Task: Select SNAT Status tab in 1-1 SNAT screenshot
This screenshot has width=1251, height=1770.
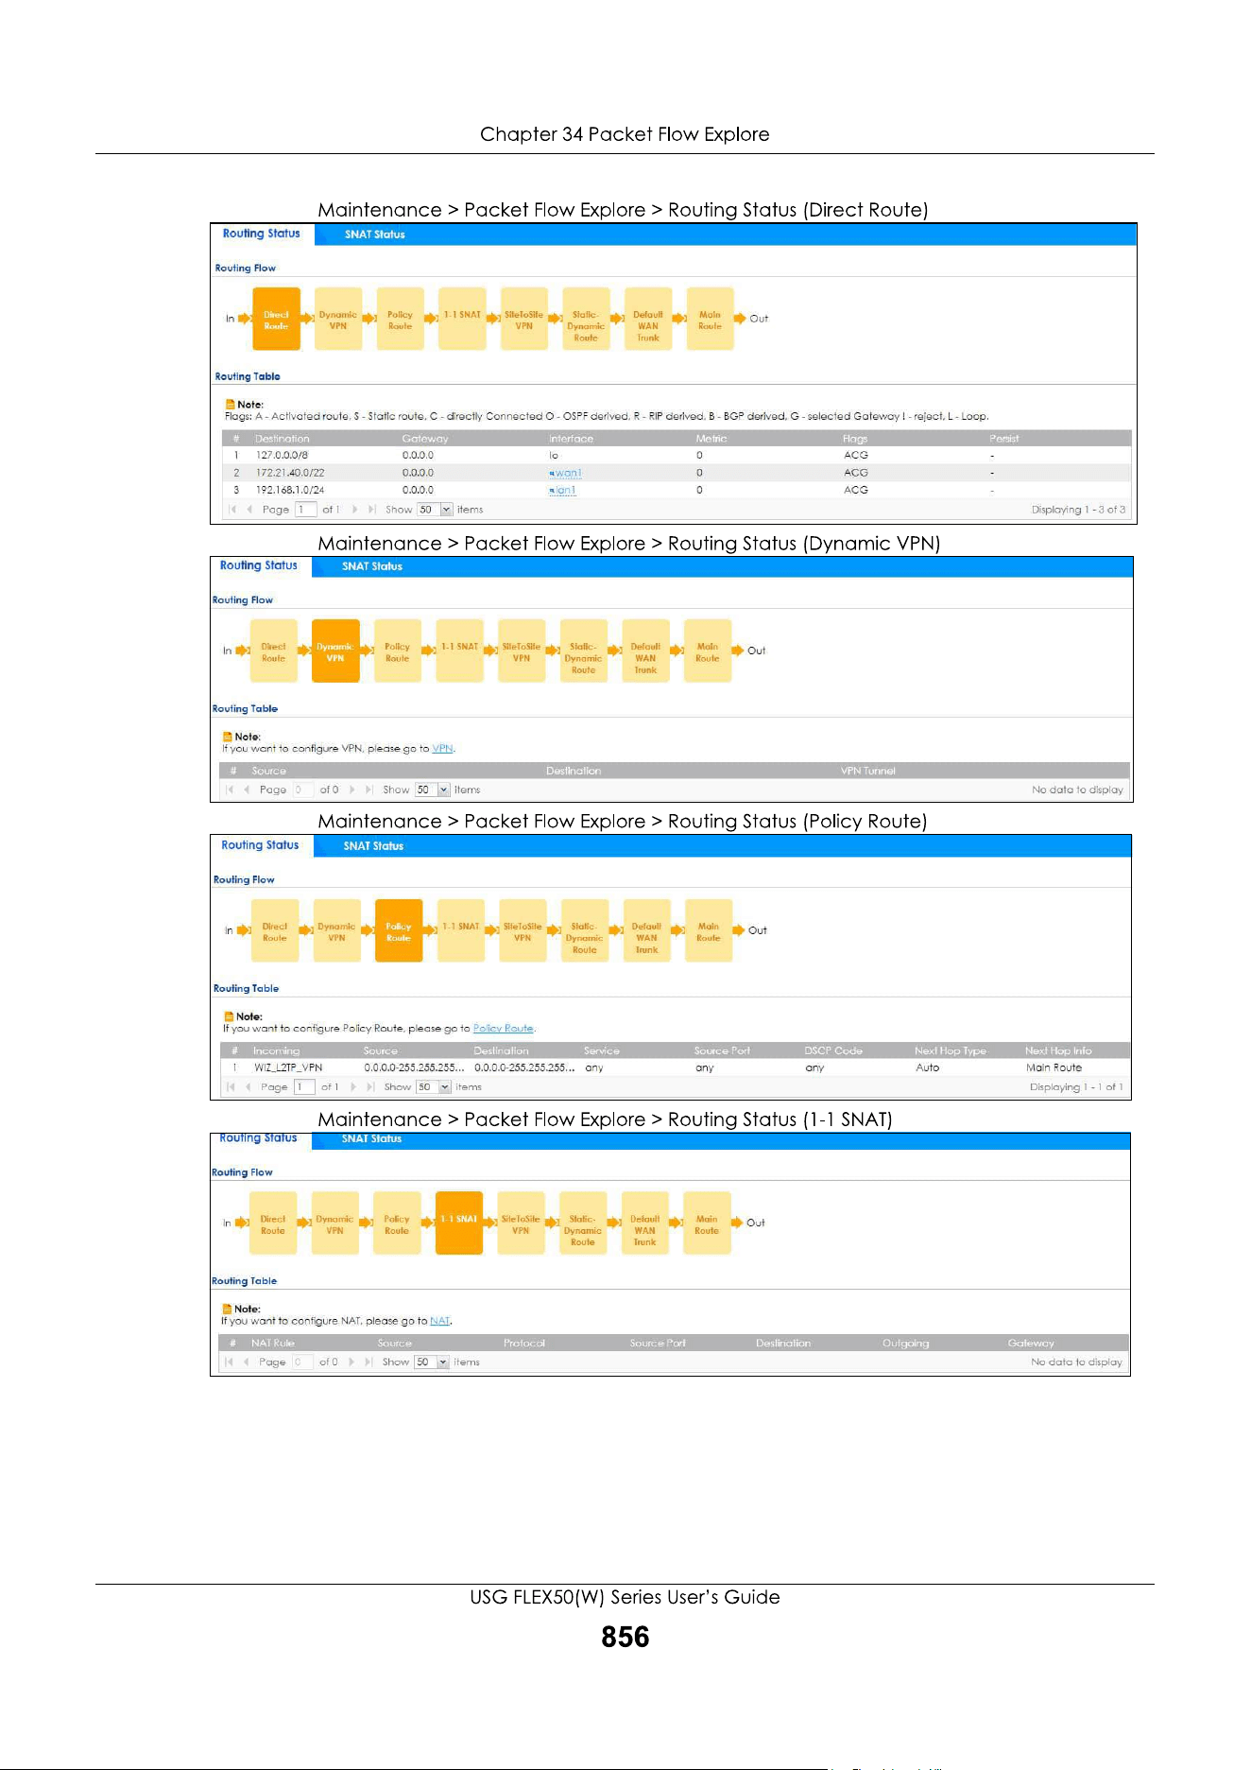Action: pos(371,1139)
